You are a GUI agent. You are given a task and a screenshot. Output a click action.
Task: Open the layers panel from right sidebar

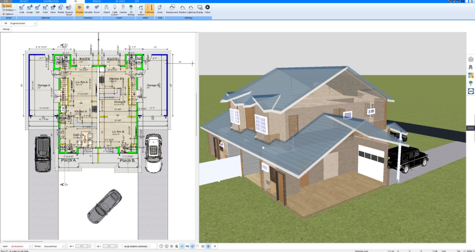click(471, 59)
